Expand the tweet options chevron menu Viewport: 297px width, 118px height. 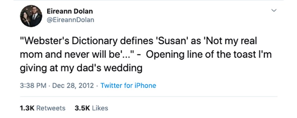[274, 10]
